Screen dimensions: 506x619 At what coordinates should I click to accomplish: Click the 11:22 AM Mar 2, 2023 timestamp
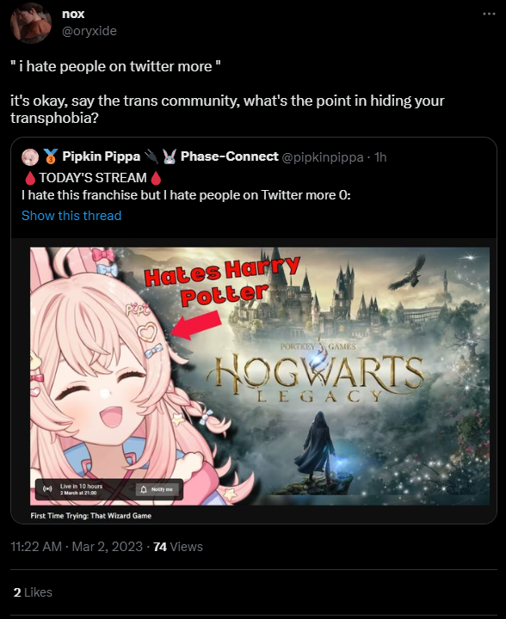pos(77,547)
